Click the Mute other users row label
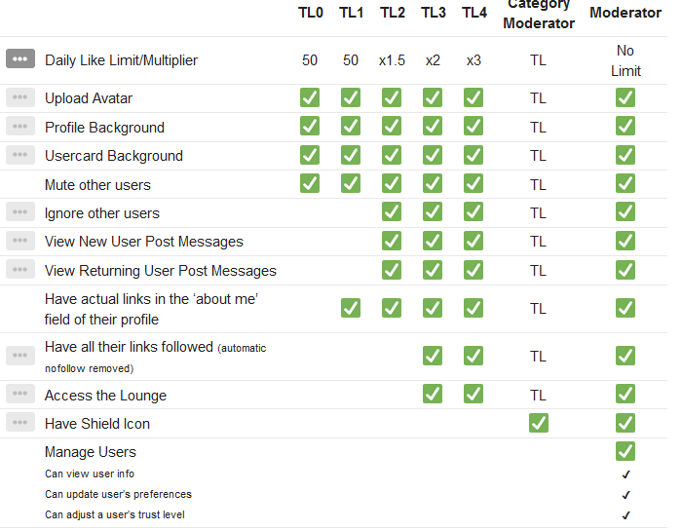 tap(97, 184)
